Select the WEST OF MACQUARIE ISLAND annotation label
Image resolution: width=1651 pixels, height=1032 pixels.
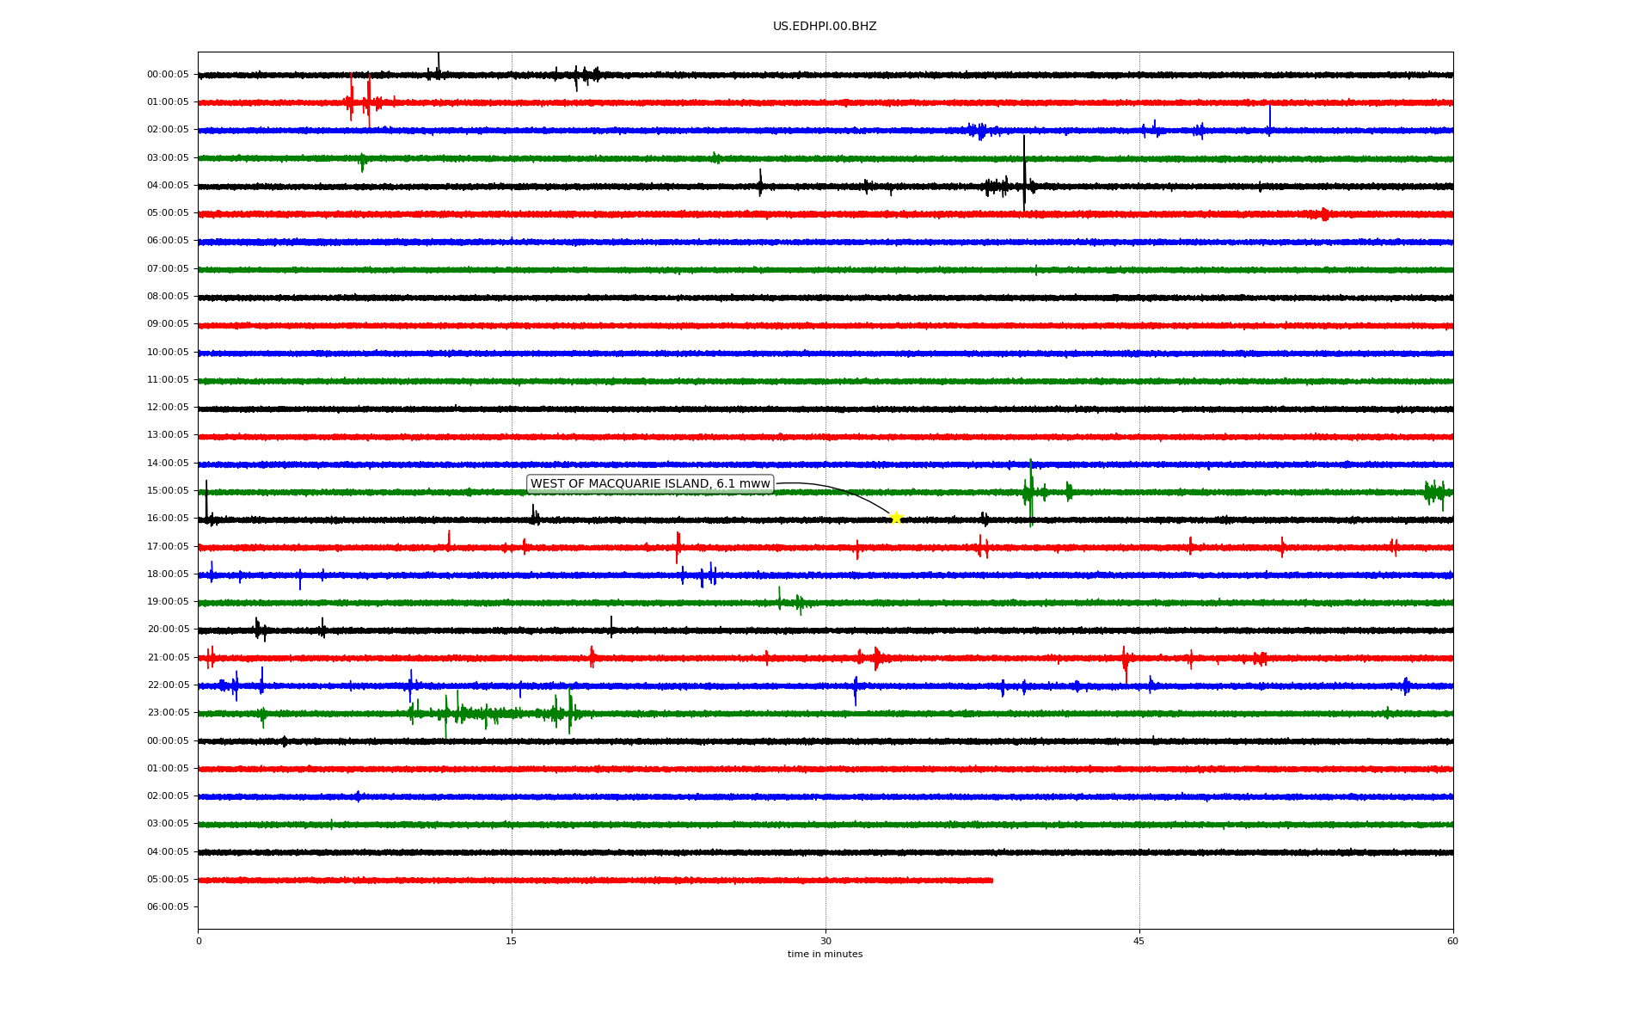pyautogui.click(x=650, y=484)
